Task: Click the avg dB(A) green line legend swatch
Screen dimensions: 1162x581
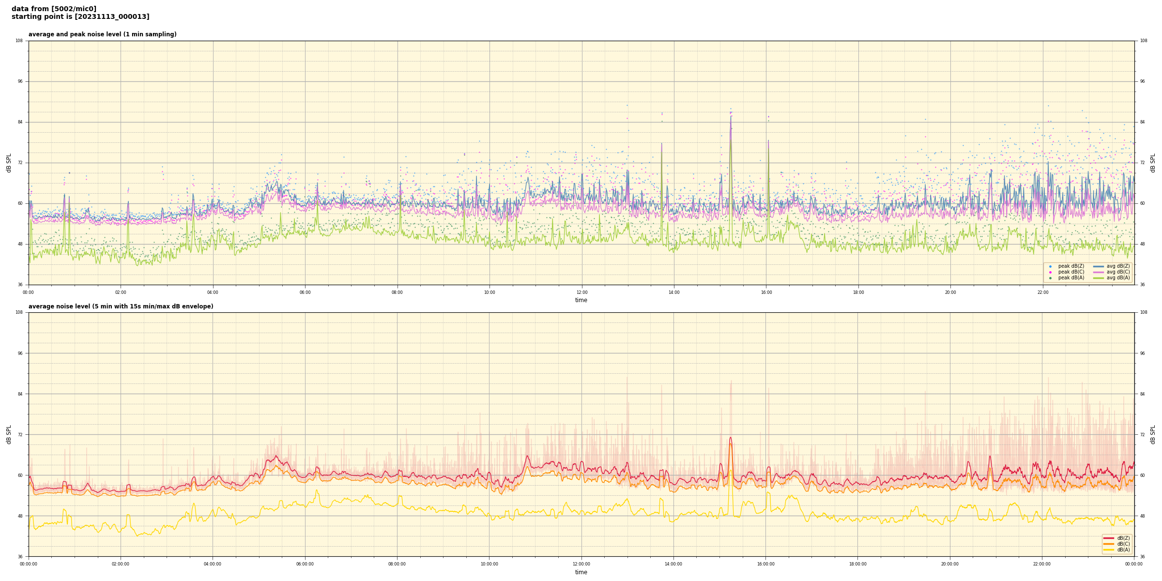Action: tap(1099, 278)
